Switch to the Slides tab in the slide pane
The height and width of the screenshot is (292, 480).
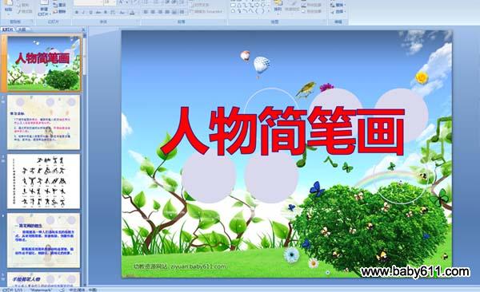tap(8, 30)
